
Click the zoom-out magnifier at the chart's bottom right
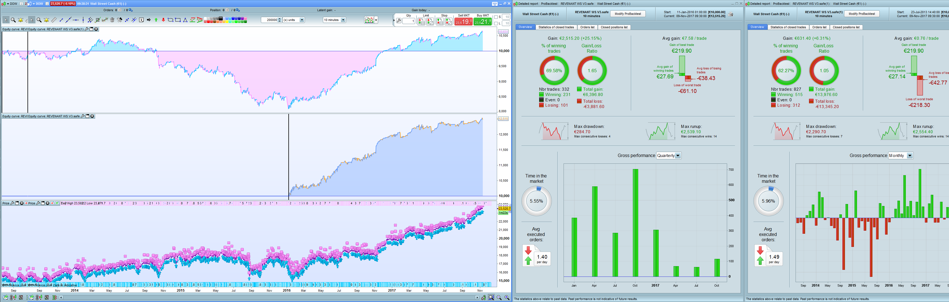(499, 298)
